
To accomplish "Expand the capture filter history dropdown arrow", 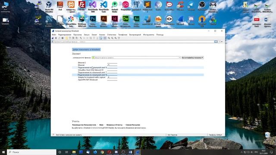I will click(179, 57).
